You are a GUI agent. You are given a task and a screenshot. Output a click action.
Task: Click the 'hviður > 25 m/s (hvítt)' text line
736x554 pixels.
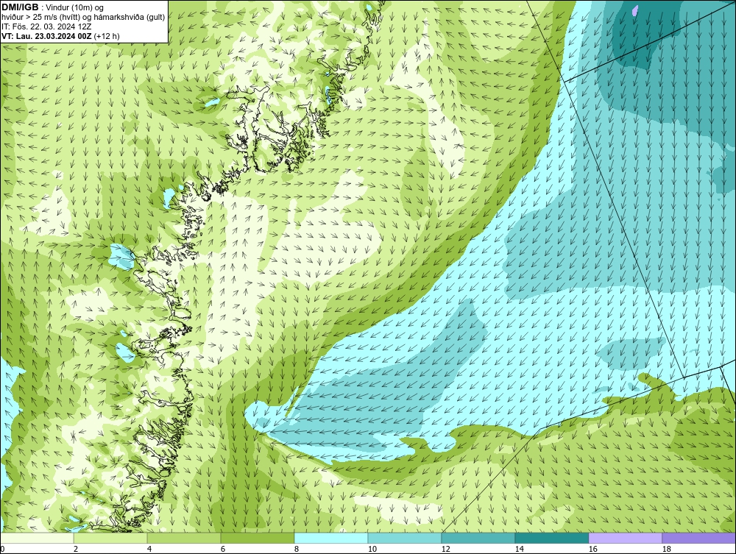coord(83,18)
